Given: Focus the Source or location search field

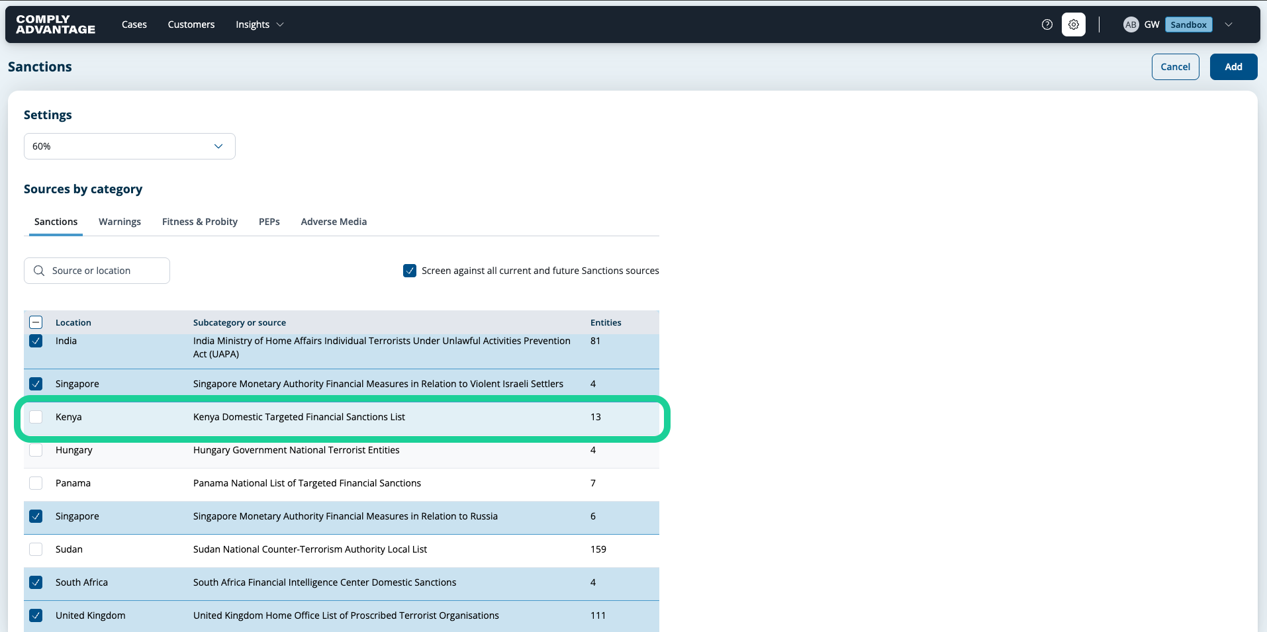Looking at the screenshot, I should click(97, 271).
